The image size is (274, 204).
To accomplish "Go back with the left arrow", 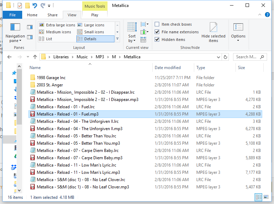I will point(9,57).
